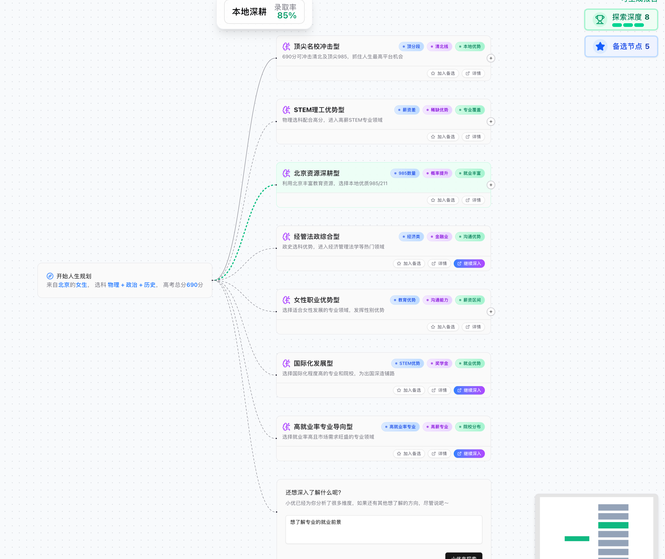
Task: Select the 本地深耕 node showing 录取率 85%
Action: pos(264,12)
